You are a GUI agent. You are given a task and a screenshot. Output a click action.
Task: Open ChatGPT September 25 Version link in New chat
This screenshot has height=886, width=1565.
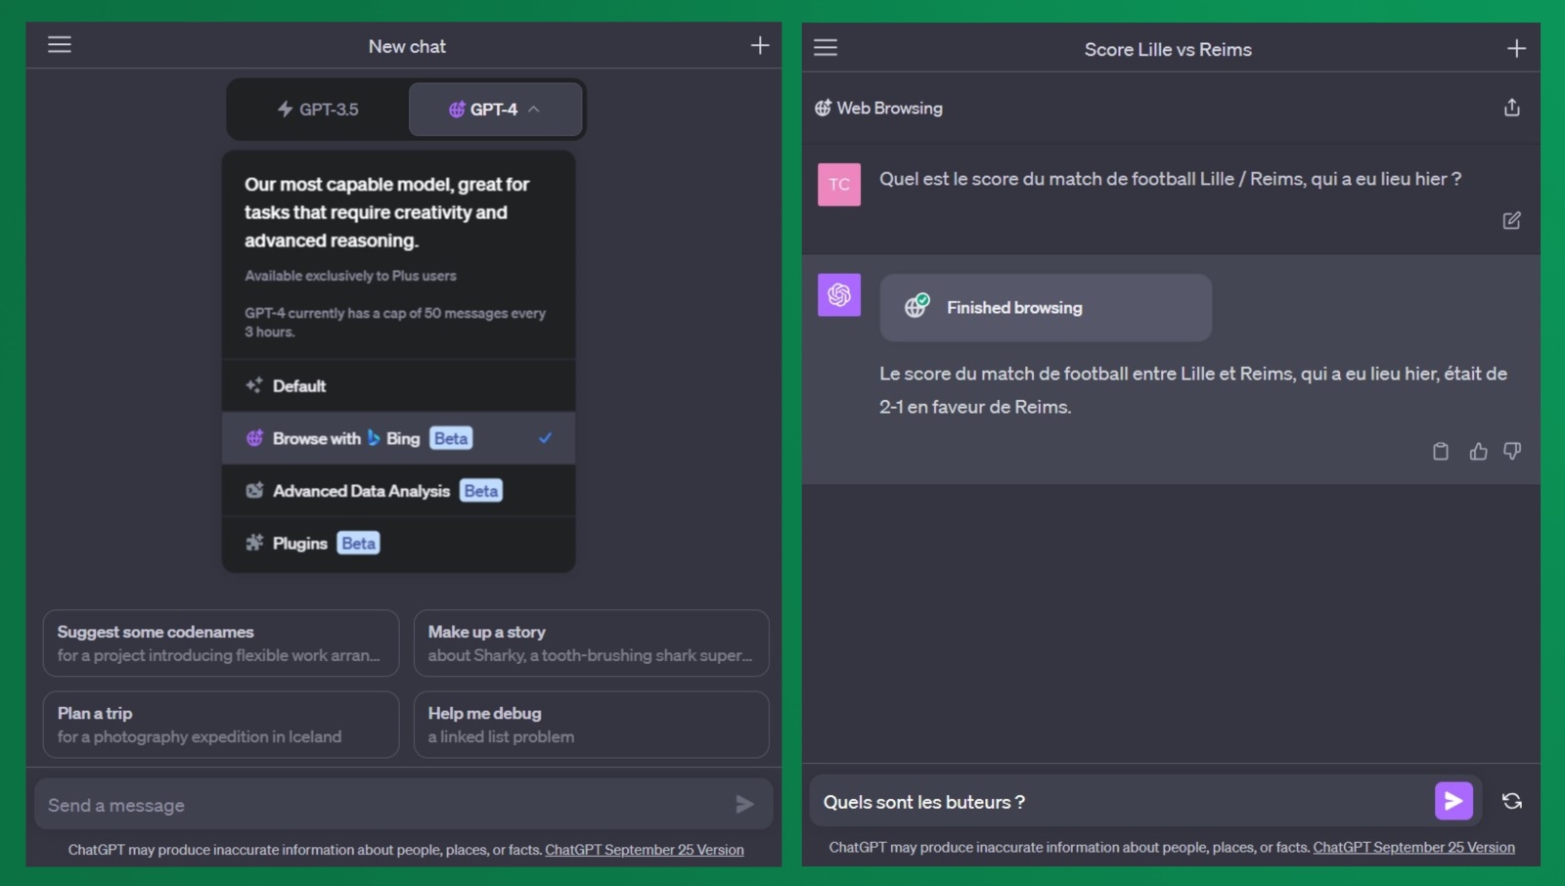tap(644, 850)
